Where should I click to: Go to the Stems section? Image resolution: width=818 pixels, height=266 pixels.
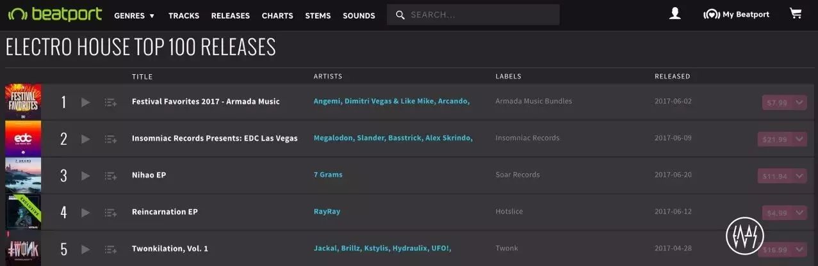pos(318,15)
